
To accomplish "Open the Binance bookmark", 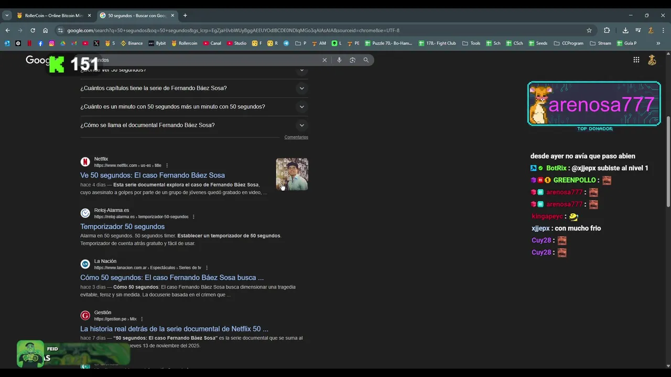I will click(x=132, y=43).
